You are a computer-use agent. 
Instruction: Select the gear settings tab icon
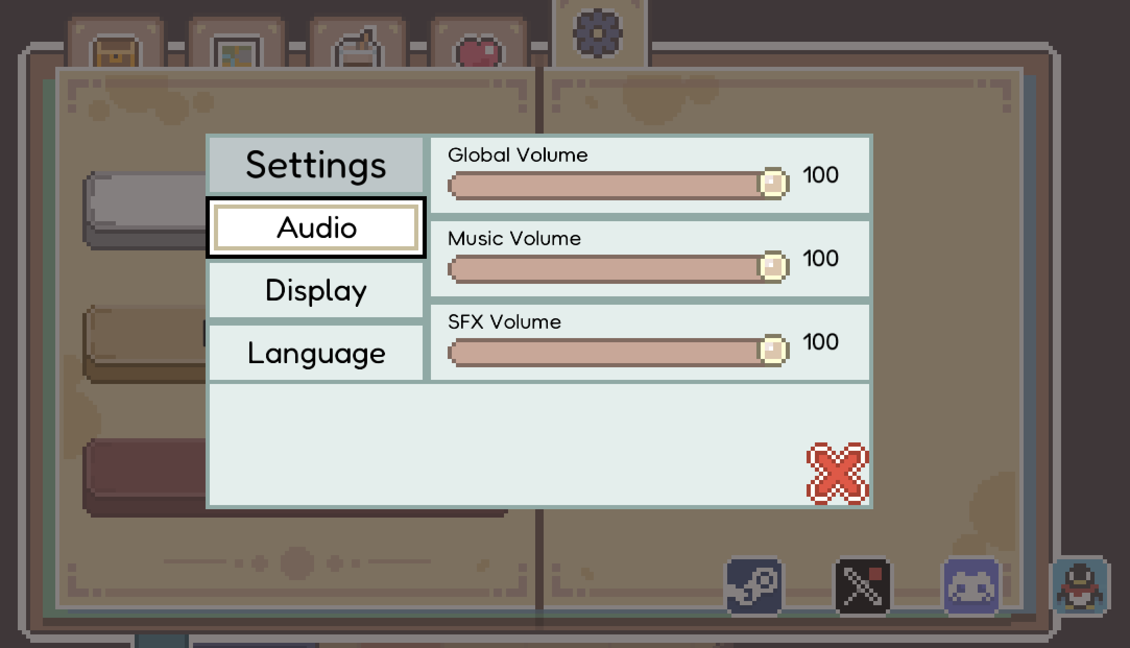(x=598, y=33)
